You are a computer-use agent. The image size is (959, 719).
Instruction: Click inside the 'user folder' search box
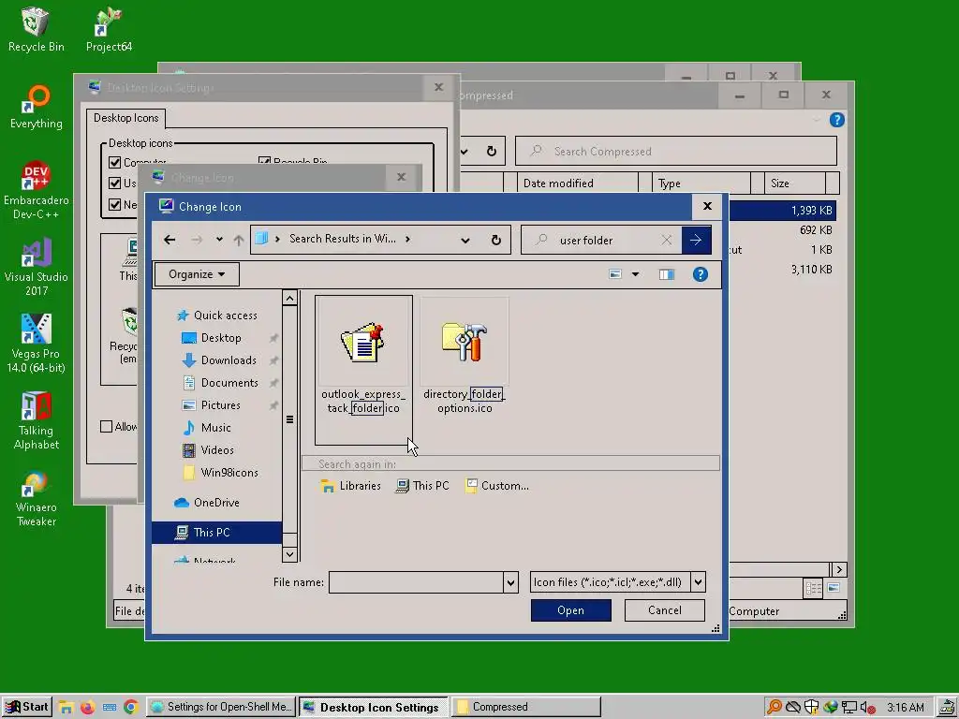click(x=599, y=241)
